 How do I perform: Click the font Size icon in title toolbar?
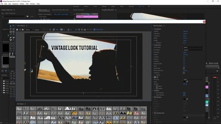(x=54, y=30)
